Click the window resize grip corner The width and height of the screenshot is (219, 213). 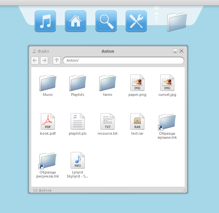[182, 190]
